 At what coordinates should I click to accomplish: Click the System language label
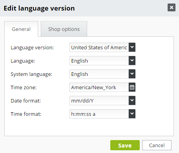[x=31, y=74]
